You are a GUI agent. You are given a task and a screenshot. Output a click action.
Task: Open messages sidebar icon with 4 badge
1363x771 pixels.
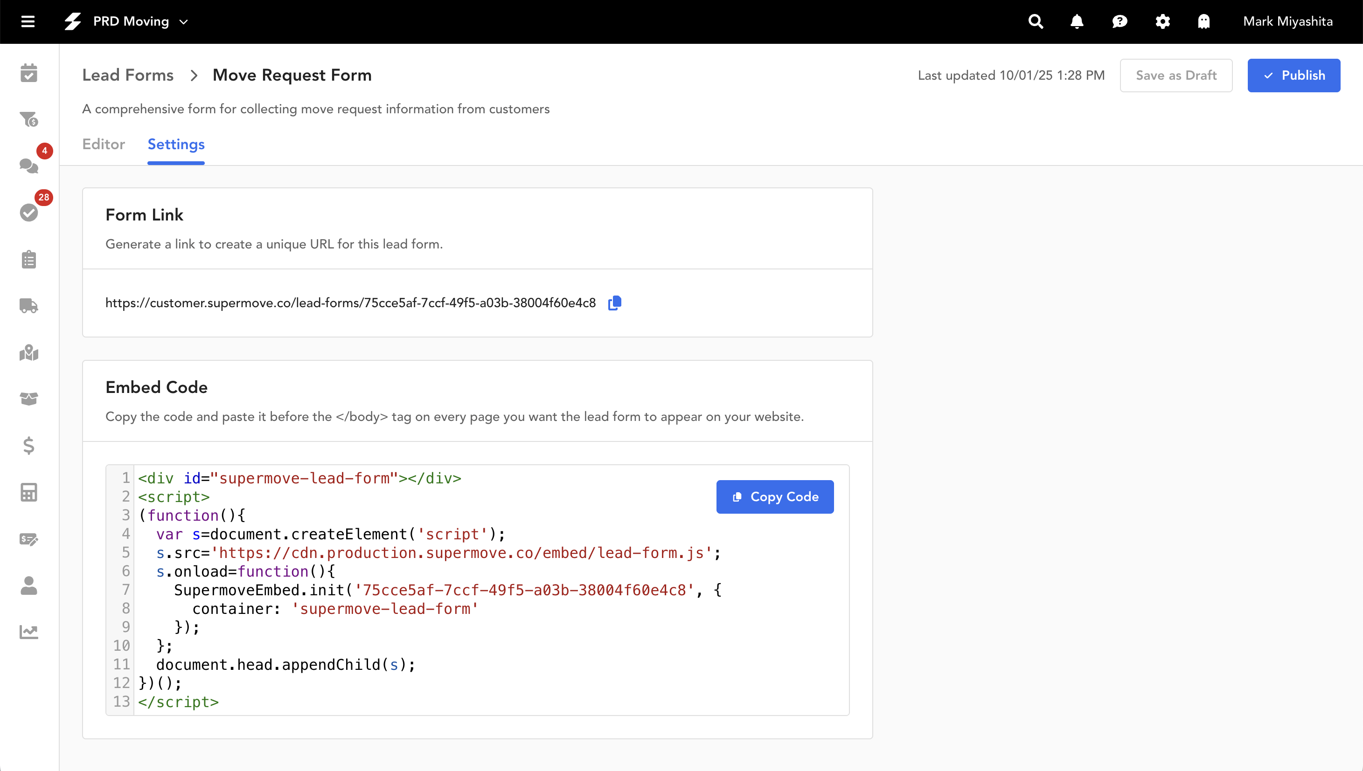point(28,166)
